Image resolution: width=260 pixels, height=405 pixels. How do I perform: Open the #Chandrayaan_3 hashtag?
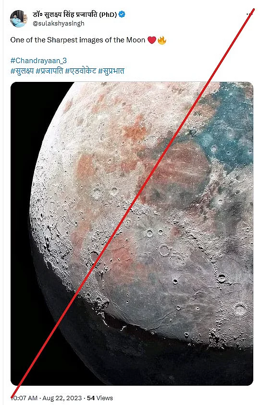click(38, 61)
